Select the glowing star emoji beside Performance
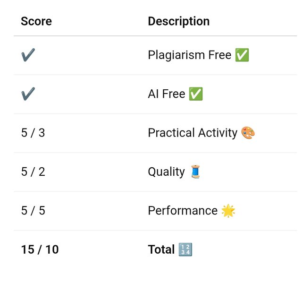Viewport: 302px width, 292px height. (x=228, y=211)
